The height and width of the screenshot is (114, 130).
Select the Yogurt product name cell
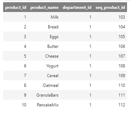tap(52, 66)
